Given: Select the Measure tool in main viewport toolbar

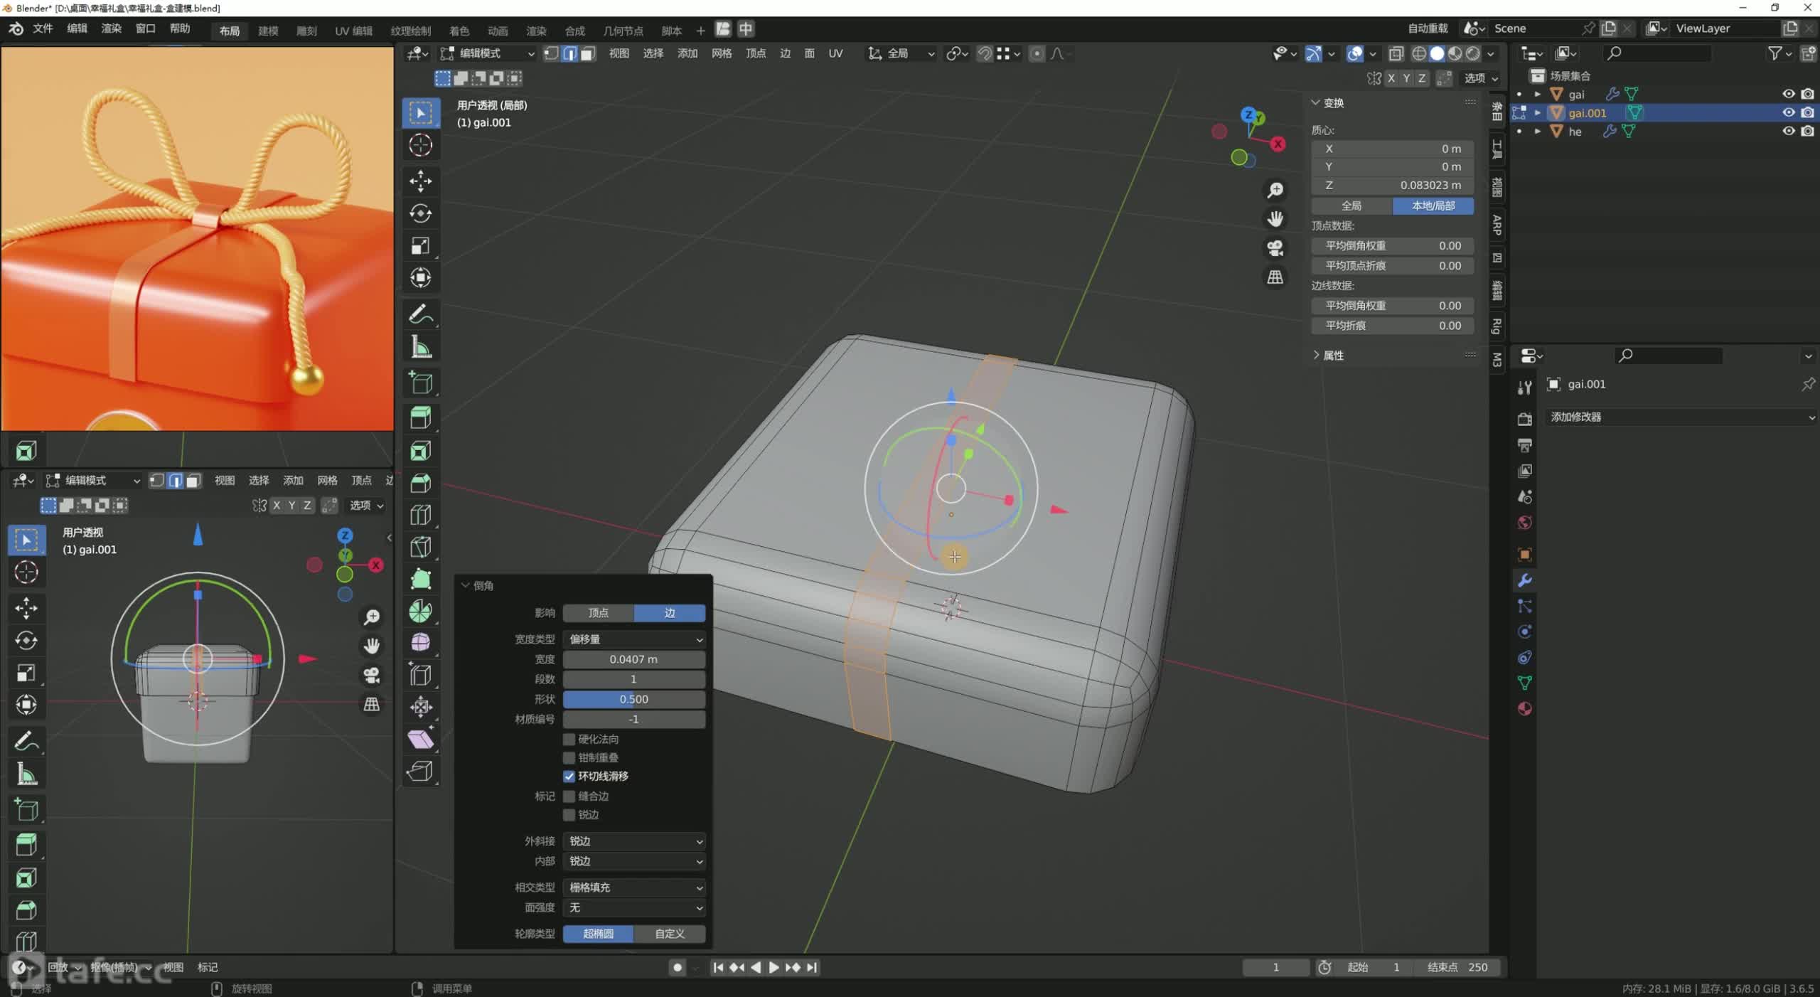Looking at the screenshot, I should tap(420, 347).
